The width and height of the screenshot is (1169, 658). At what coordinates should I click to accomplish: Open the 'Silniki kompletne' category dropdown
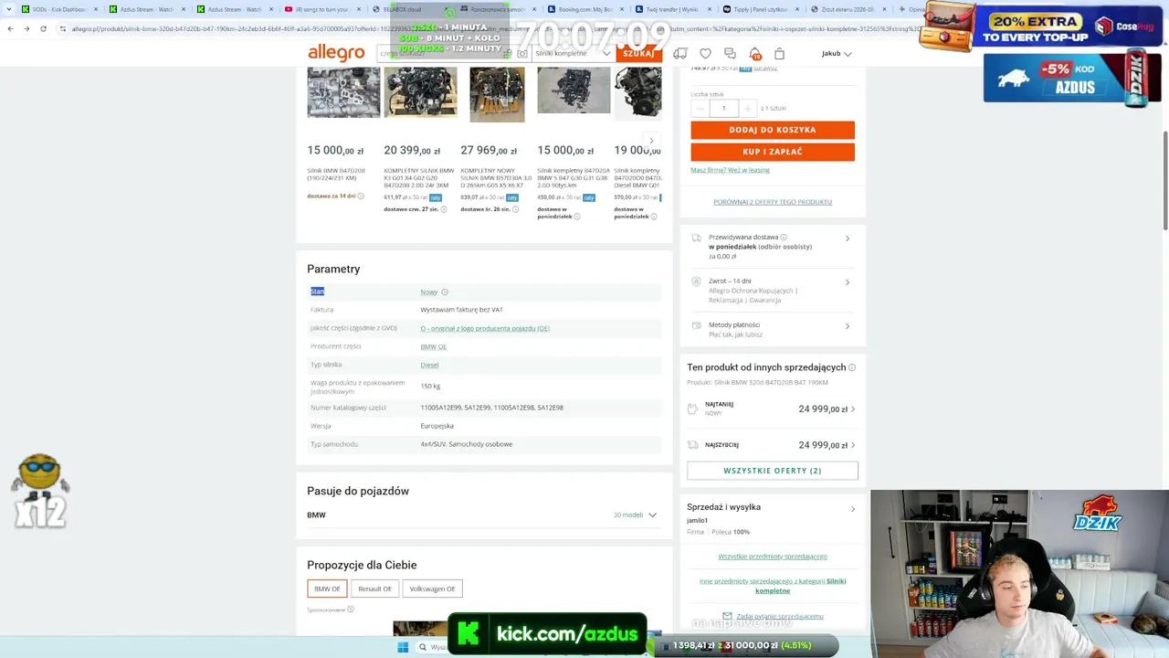[574, 54]
